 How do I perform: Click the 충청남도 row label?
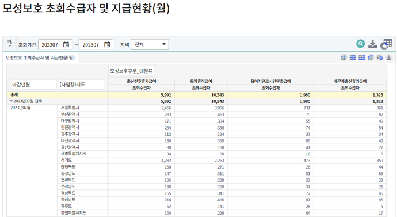pyautogui.click(x=68, y=173)
